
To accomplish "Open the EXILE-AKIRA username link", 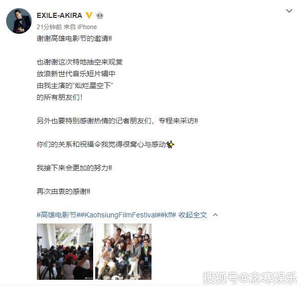I will [x=59, y=15].
